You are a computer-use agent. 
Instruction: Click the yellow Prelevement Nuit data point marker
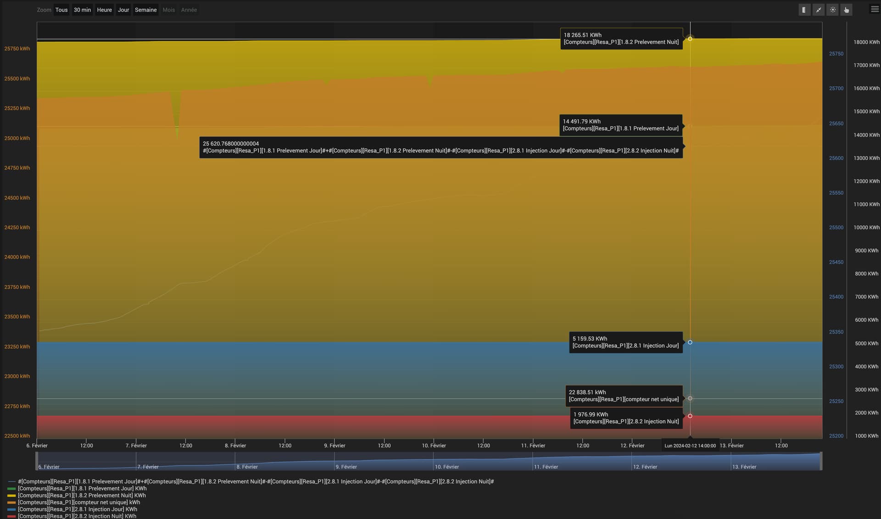(690, 39)
